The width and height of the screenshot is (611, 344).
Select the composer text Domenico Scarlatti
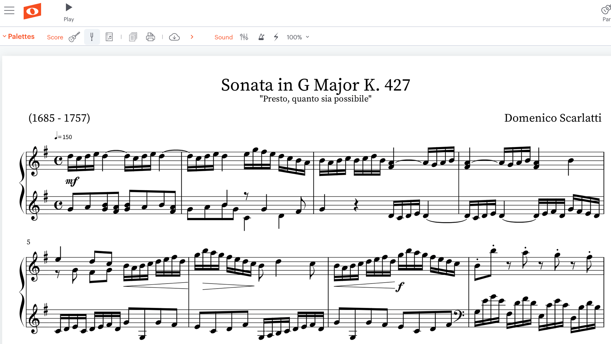pyautogui.click(x=553, y=118)
